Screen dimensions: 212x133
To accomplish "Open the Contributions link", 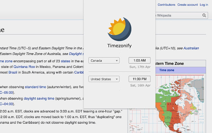I will 166,5.
